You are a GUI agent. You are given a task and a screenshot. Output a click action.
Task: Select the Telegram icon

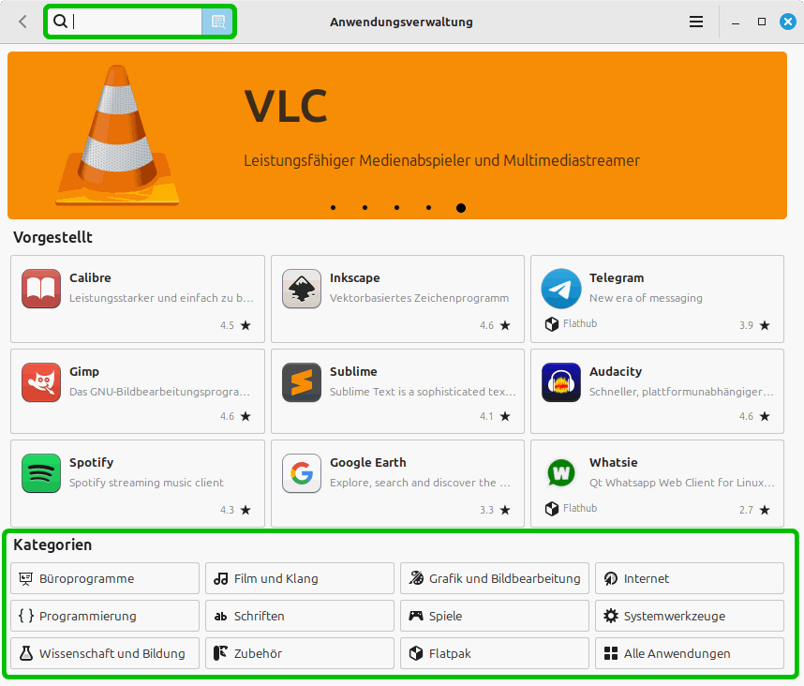pyautogui.click(x=561, y=289)
